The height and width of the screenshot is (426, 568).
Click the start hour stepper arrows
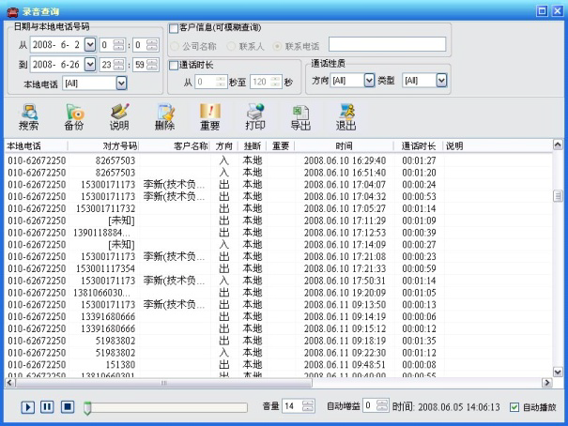(119, 45)
